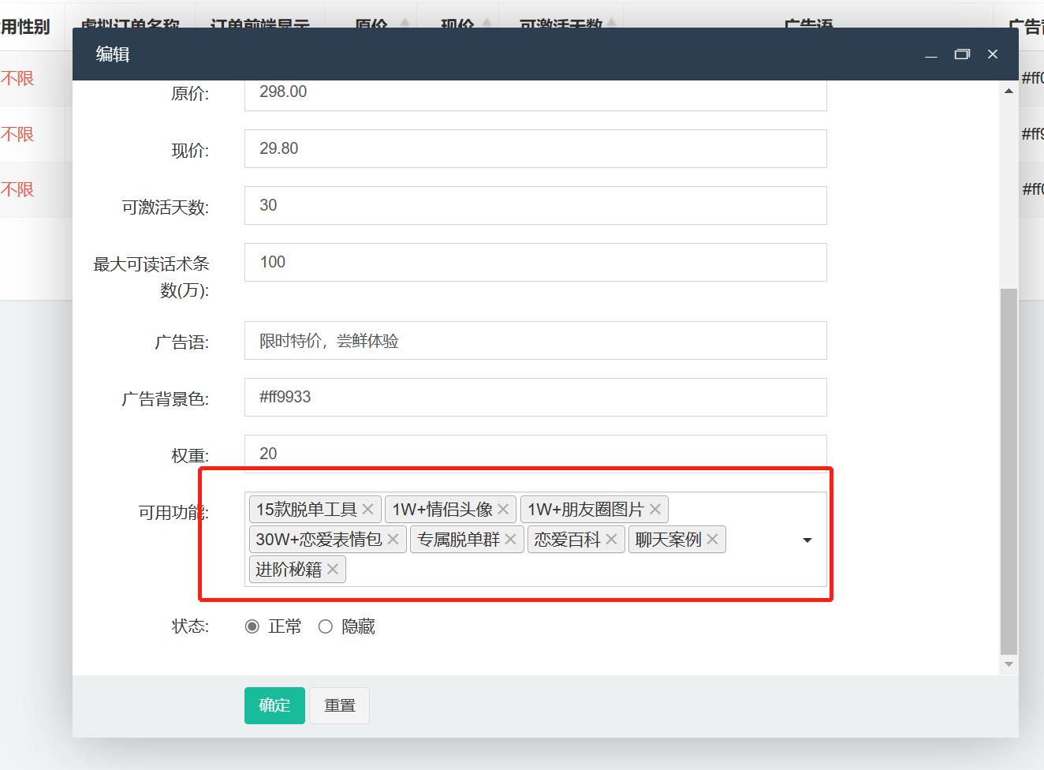Select the 正常 status radio button
The image size is (1044, 770).
(x=252, y=626)
